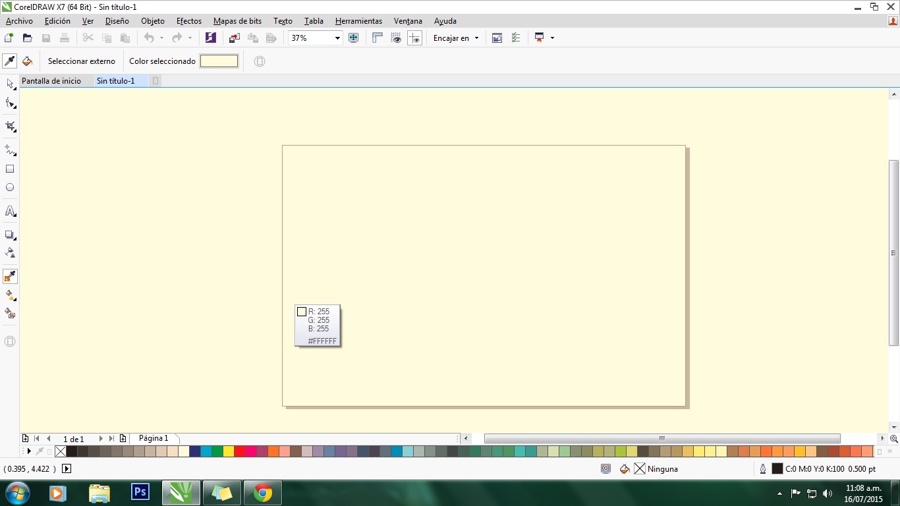Select the Text tool
Image resolution: width=900 pixels, height=506 pixels.
click(10, 211)
